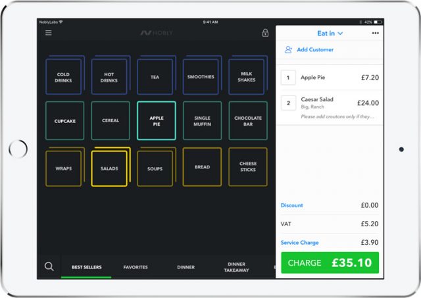This screenshot has width=421, height=298.
Task: Add Apple Pie product tile
Action: coord(156,120)
